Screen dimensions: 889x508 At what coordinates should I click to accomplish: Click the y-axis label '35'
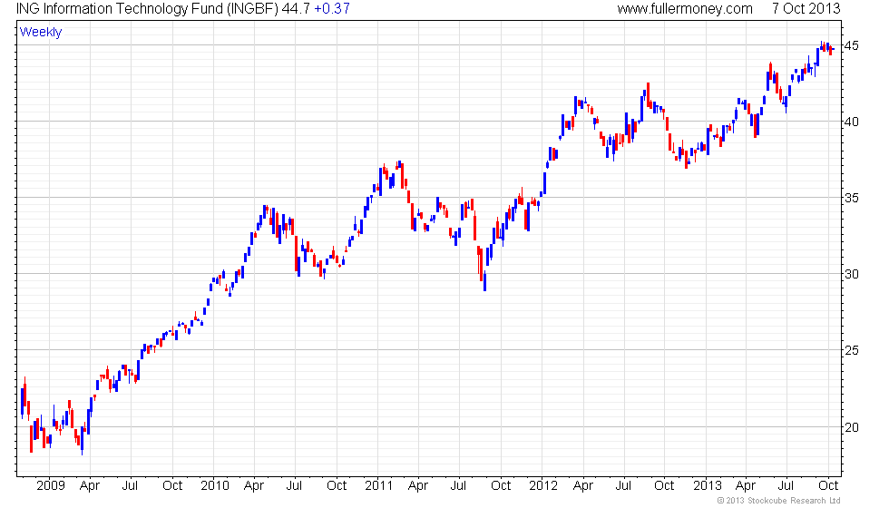point(851,198)
